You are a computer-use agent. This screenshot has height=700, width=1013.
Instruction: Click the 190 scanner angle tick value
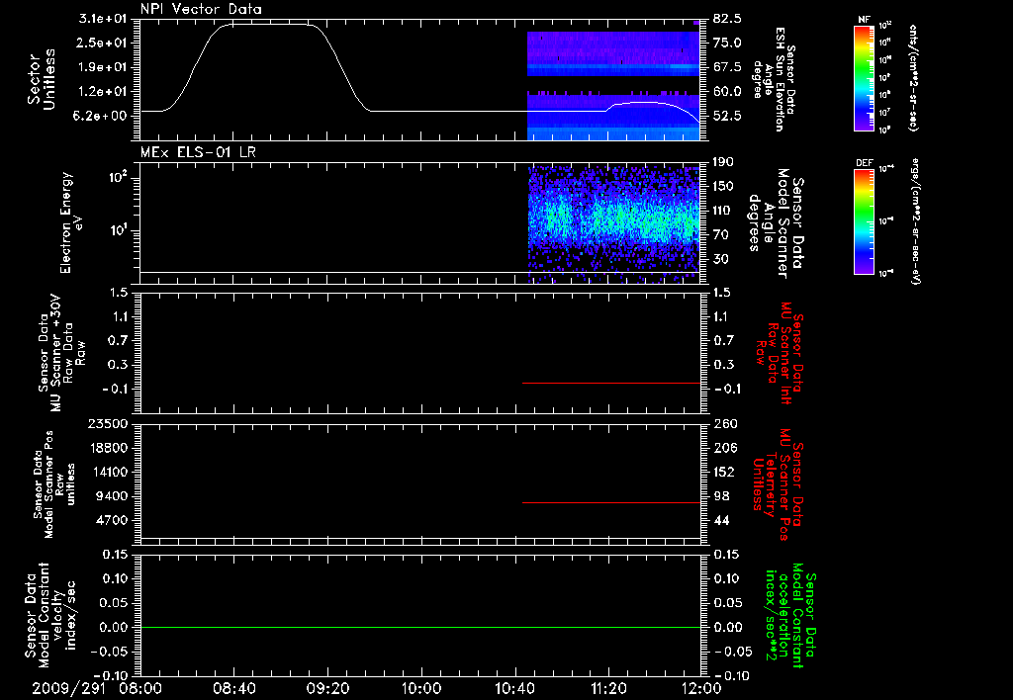click(x=724, y=162)
